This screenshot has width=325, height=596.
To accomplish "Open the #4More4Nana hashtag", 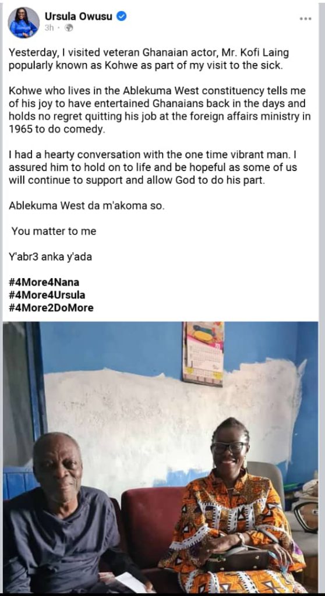I will coord(44,282).
